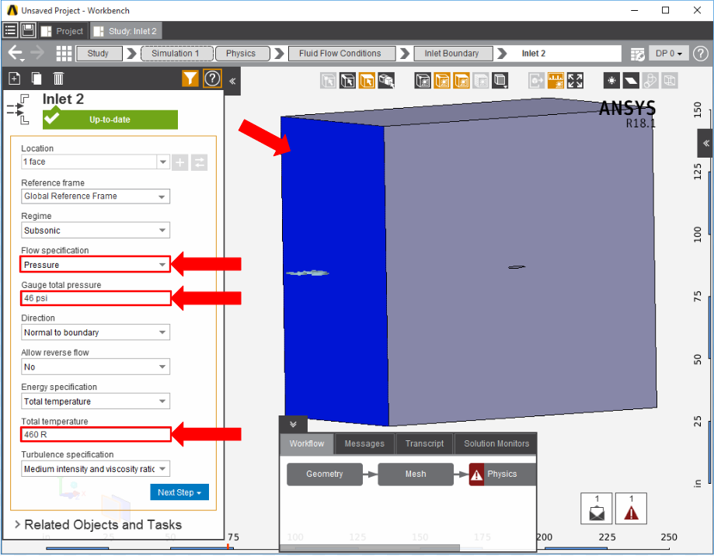Image resolution: width=714 pixels, height=556 pixels.
Task: Open the grid home view icon
Action: [x=64, y=54]
